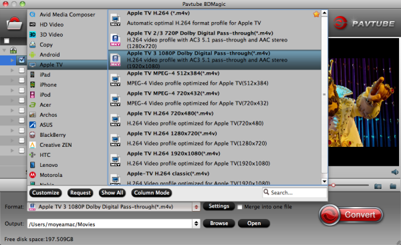Open the Settings button

pos(219,206)
